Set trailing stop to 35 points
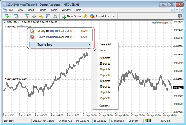This screenshot has width=186, height=125. tap(105, 75)
